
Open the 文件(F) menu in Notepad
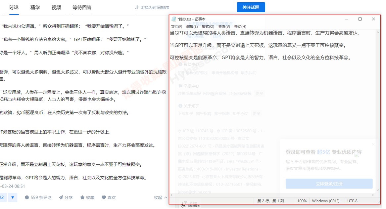176,26
